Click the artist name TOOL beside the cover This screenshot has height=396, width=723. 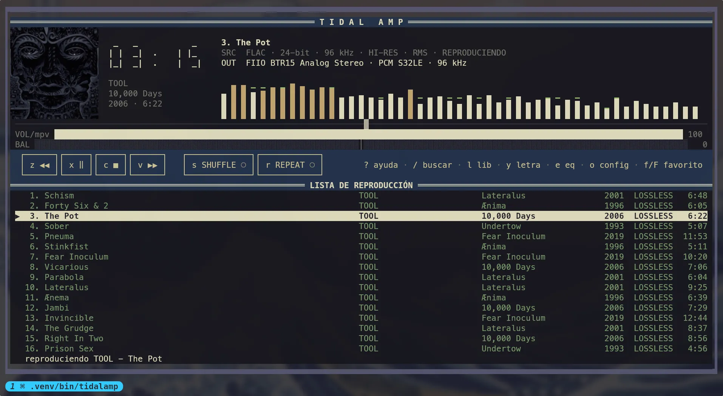click(x=118, y=83)
